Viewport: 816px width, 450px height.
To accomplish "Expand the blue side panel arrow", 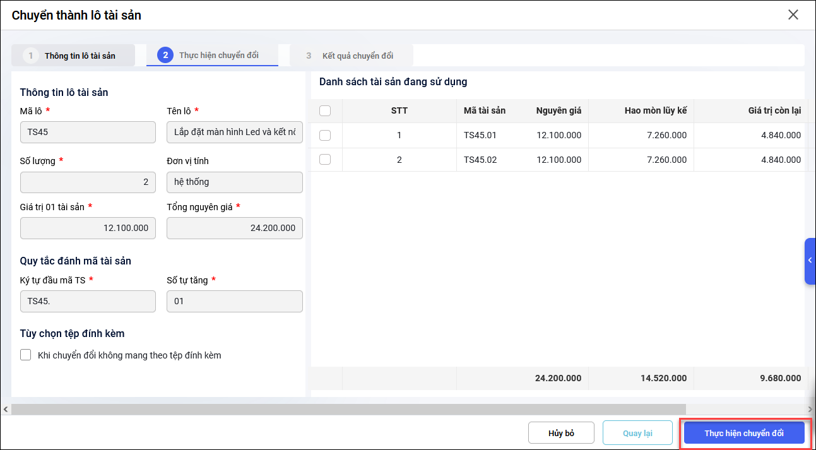I will [x=810, y=261].
